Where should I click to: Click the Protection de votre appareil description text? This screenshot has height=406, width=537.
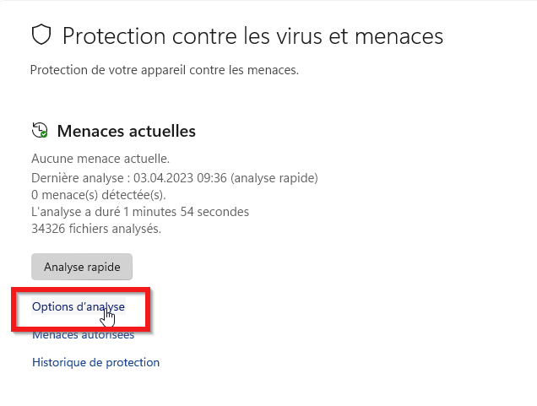pos(164,70)
